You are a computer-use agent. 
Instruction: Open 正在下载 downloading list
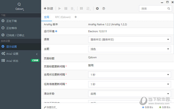(x=21, y=21)
